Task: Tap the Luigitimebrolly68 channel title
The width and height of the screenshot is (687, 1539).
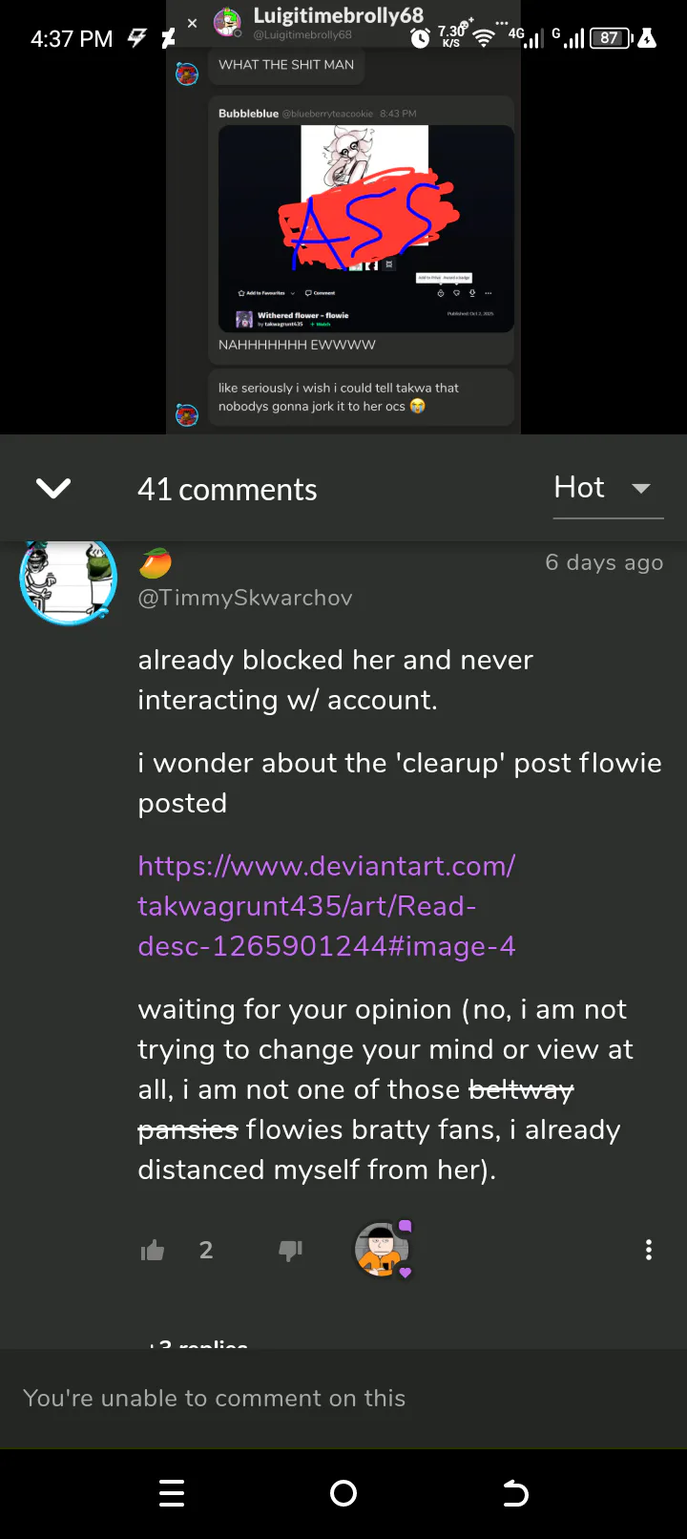Action: coord(338,16)
